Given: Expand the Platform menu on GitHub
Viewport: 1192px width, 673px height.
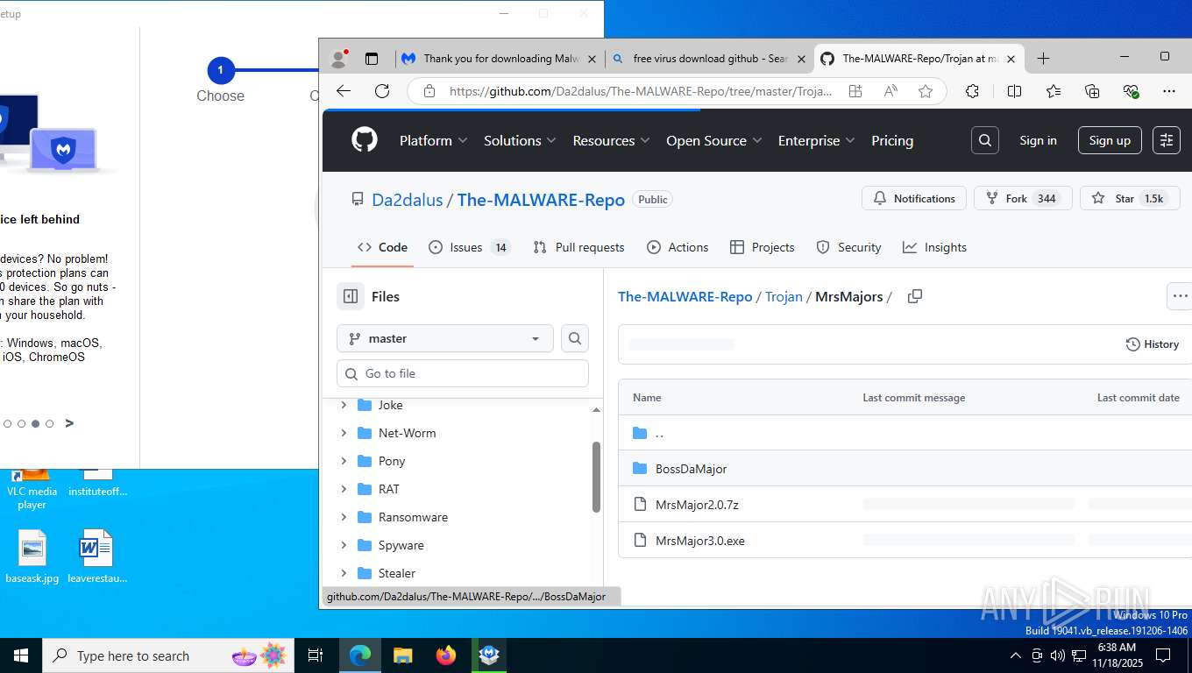Looking at the screenshot, I should (434, 140).
